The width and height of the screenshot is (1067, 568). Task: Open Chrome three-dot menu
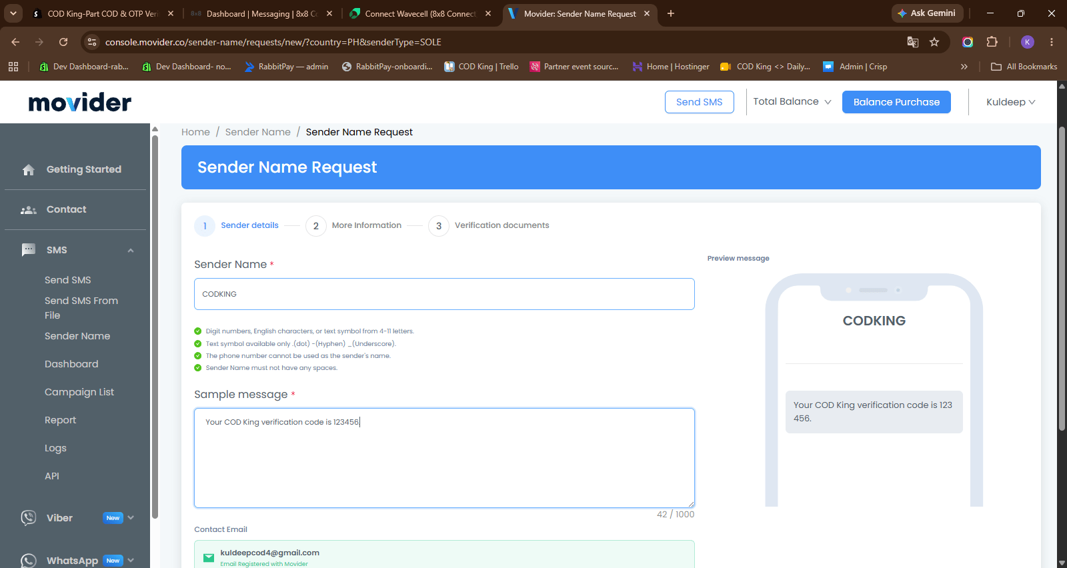click(1052, 42)
